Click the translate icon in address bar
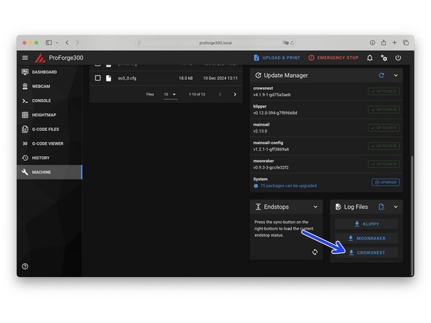 click(285, 43)
